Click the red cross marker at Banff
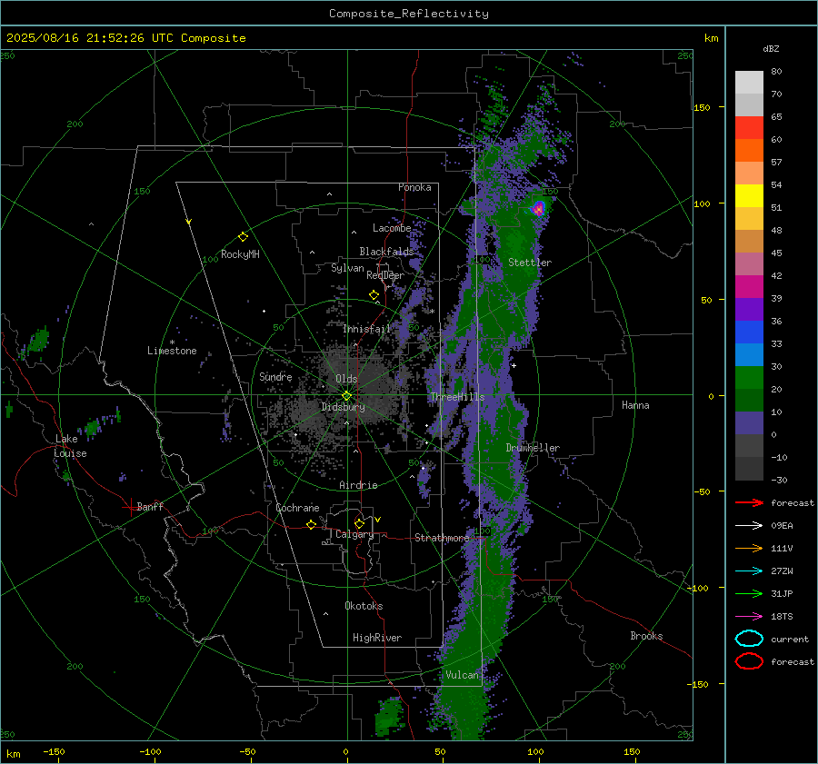 tap(130, 506)
